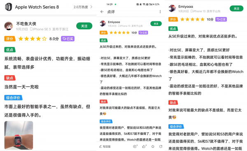247x151 pixels.
Task: Tap 写回复 reply field
Action: pyautogui.click(x=105, y=146)
